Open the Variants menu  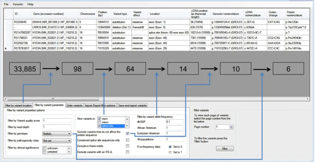(x=18, y=4)
